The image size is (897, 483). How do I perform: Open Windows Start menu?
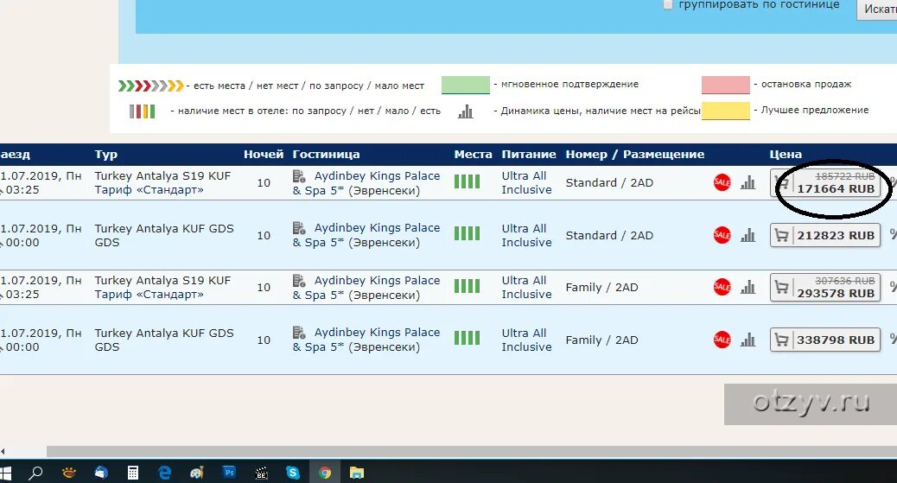coord(6,473)
